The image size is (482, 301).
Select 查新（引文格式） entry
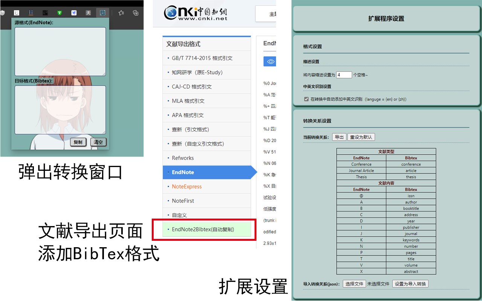pos(207,129)
